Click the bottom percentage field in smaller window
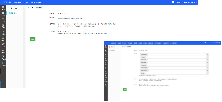Screen dimensions: 222x102 tap(176, 73)
